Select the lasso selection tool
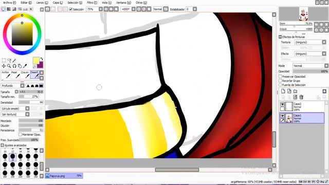This screenshot has height=185, width=329. (x=9, y=61)
